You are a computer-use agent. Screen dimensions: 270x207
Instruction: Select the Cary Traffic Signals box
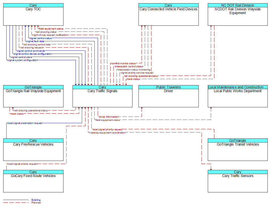click(x=103, y=96)
